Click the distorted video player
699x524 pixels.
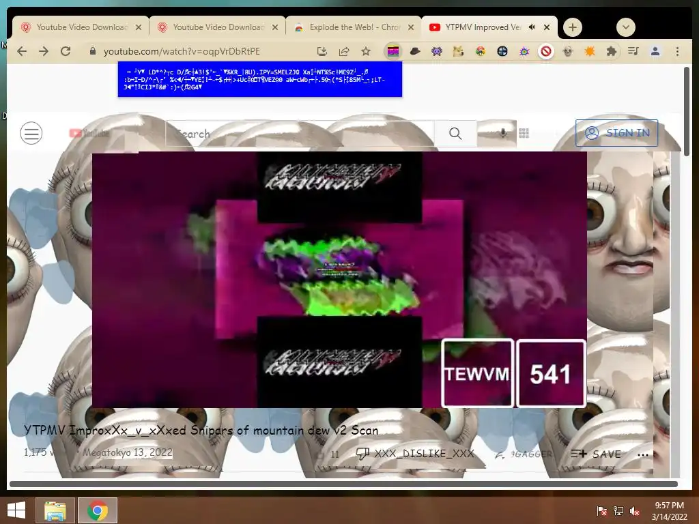tap(339, 279)
